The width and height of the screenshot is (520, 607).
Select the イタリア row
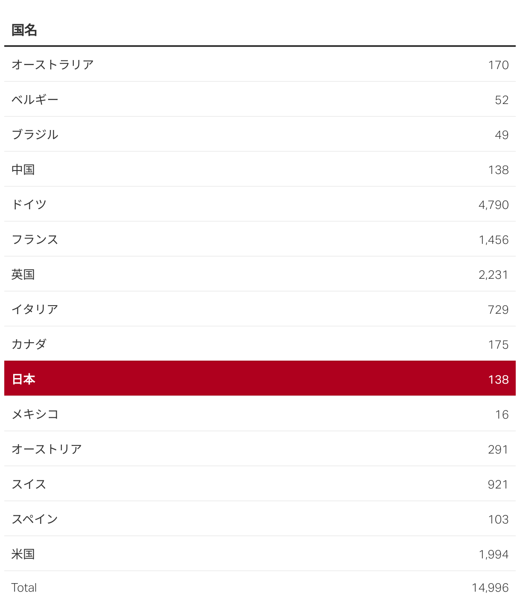coord(260,309)
